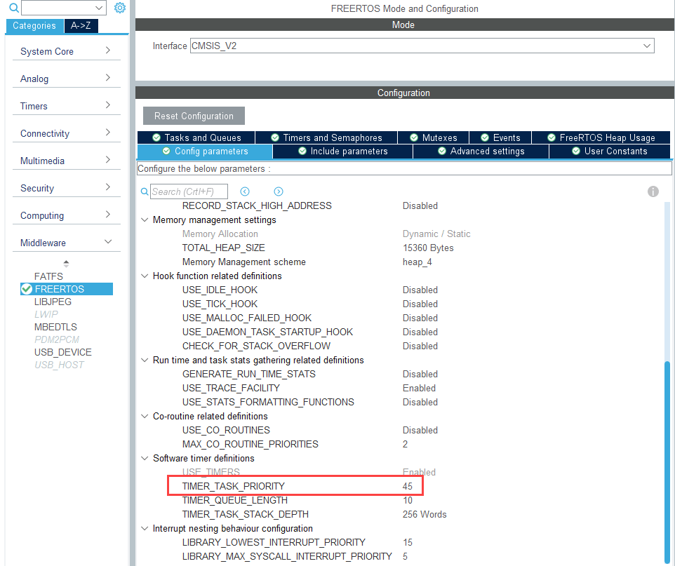This screenshot has height=566, width=675.
Task: Click the next search result arrow icon
Action: point(279,191)
